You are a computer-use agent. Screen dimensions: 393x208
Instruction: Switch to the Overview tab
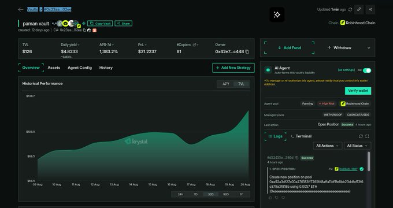coord(31,68)
